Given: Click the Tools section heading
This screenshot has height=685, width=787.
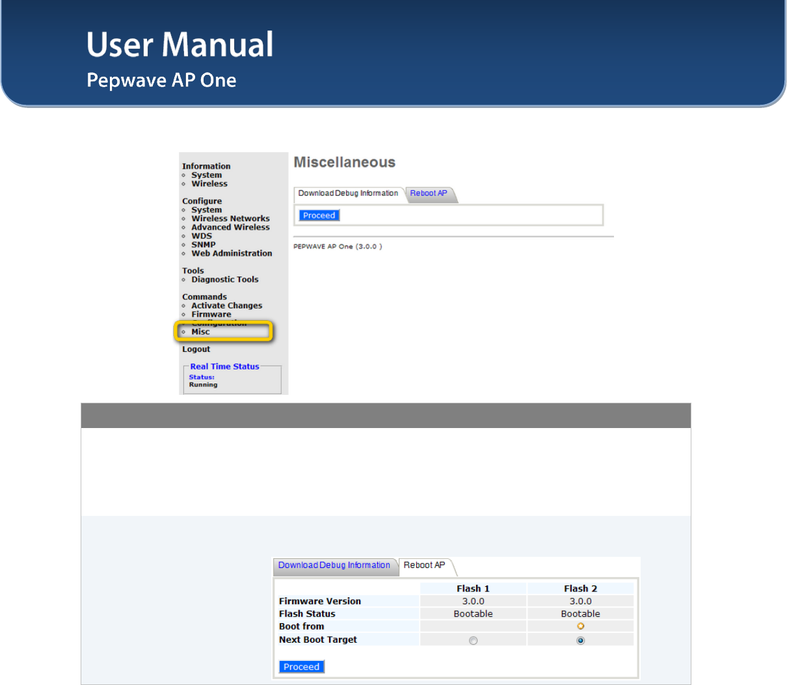Looking at the screenshot, I should [x=193, y=271].
